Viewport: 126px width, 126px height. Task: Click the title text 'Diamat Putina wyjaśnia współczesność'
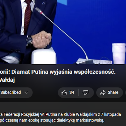[63, 72]
